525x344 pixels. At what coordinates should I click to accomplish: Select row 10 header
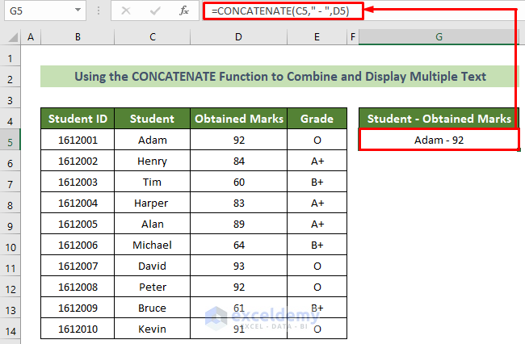10,245
